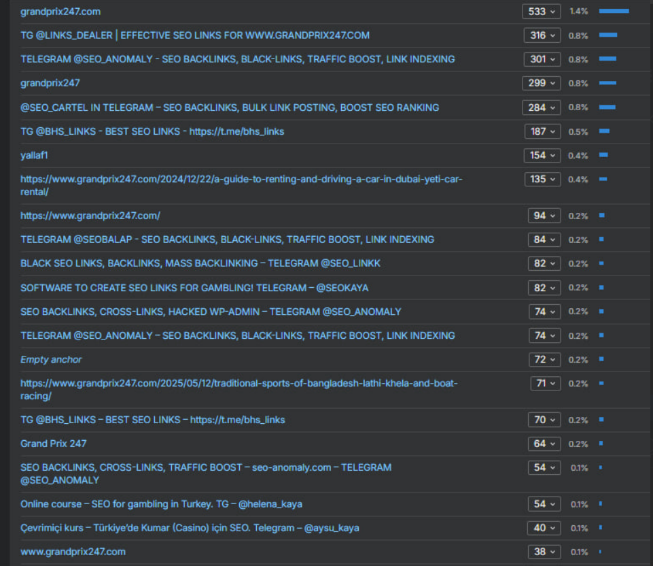The image size is (653, 566).
Task: Click the yallaf1 anchor
Action: (x=34, y=156)
